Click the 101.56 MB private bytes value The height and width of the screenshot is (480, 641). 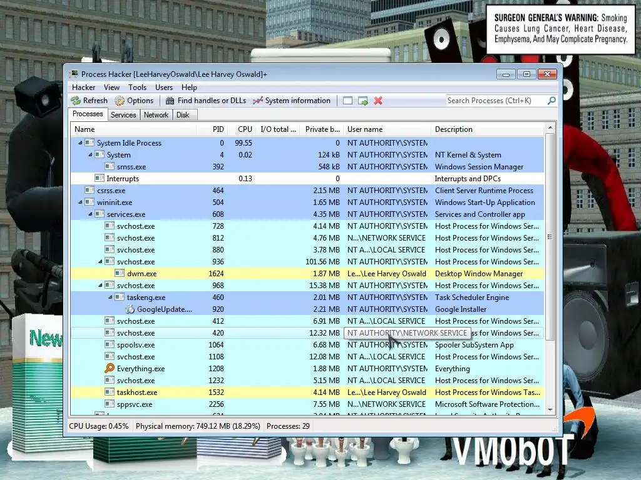[x=322, y=261]
